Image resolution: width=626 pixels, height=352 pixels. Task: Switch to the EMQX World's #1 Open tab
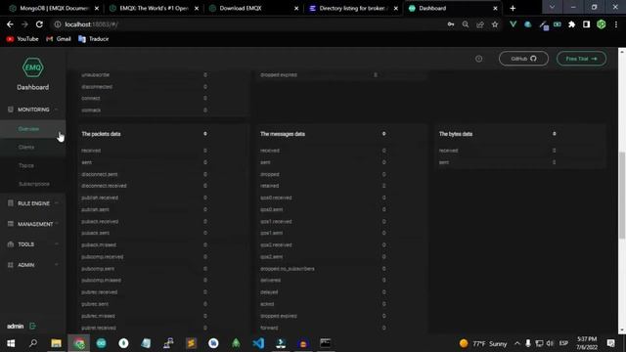[154, 8]
